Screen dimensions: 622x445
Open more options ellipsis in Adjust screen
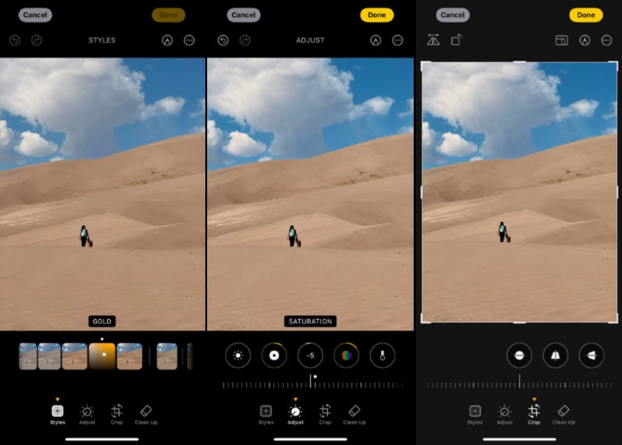pyautogui.click(x=397, y=40)
